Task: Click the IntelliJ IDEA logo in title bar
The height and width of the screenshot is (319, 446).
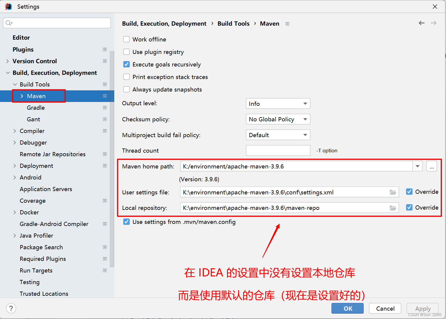Action: click(x=8, y=6)
